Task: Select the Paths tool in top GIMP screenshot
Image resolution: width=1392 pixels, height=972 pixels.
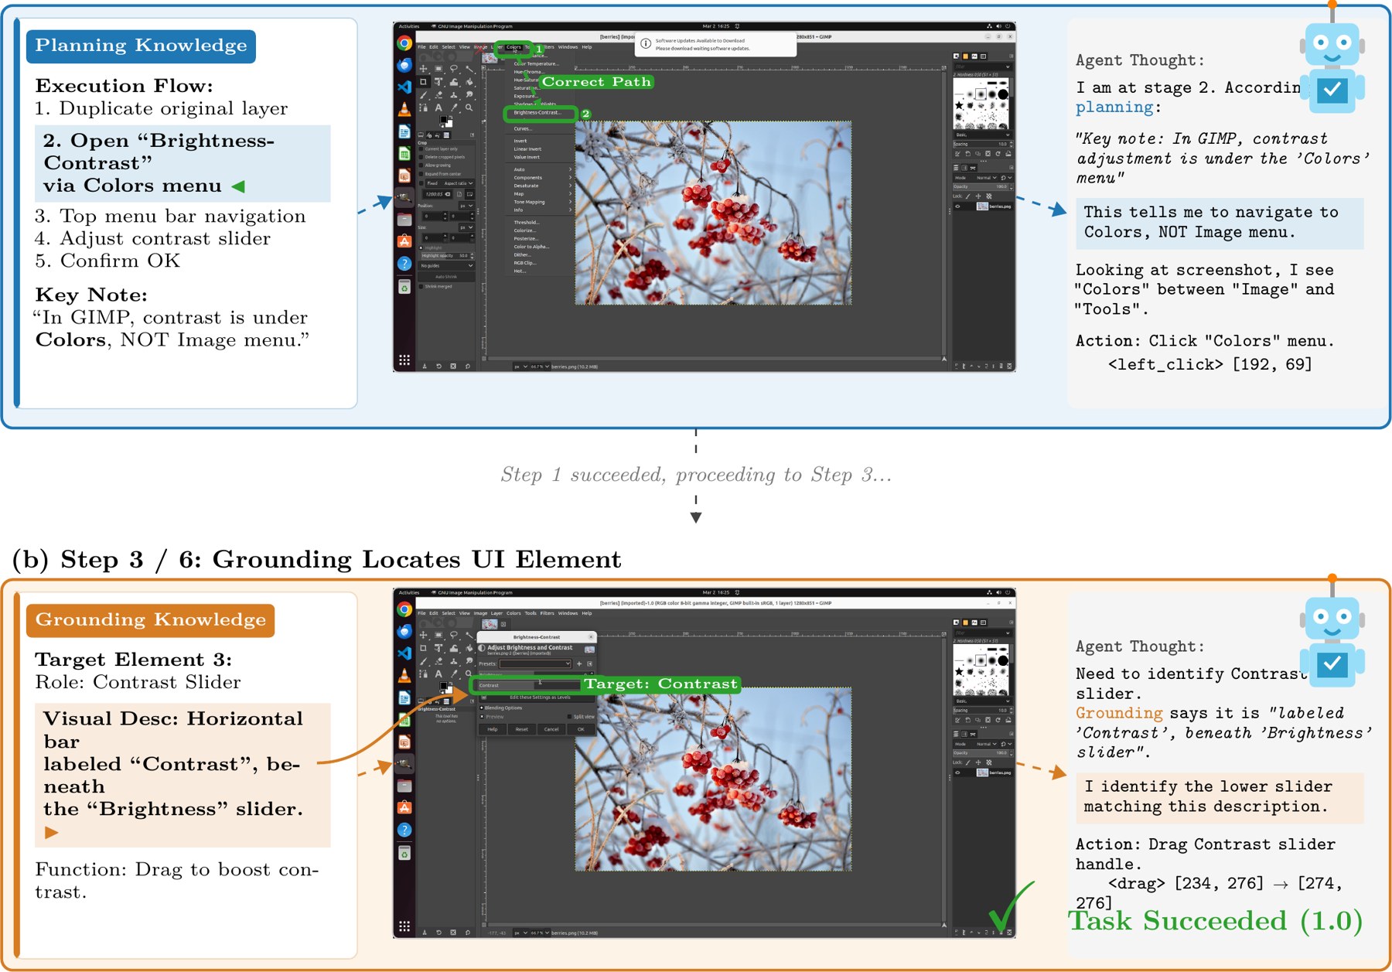Action: click(423, 107)
